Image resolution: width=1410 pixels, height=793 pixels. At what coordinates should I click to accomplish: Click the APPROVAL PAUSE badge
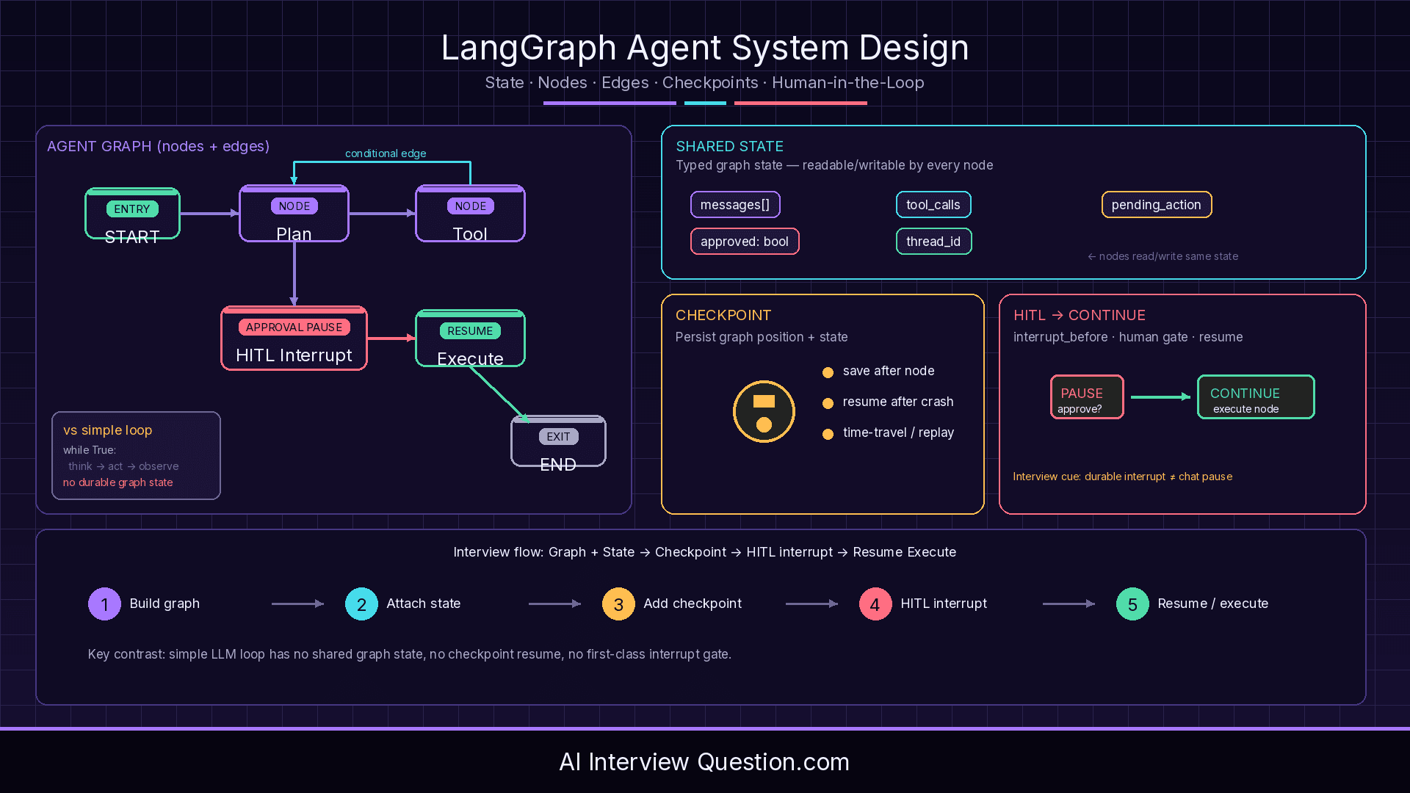coord(294,327)
